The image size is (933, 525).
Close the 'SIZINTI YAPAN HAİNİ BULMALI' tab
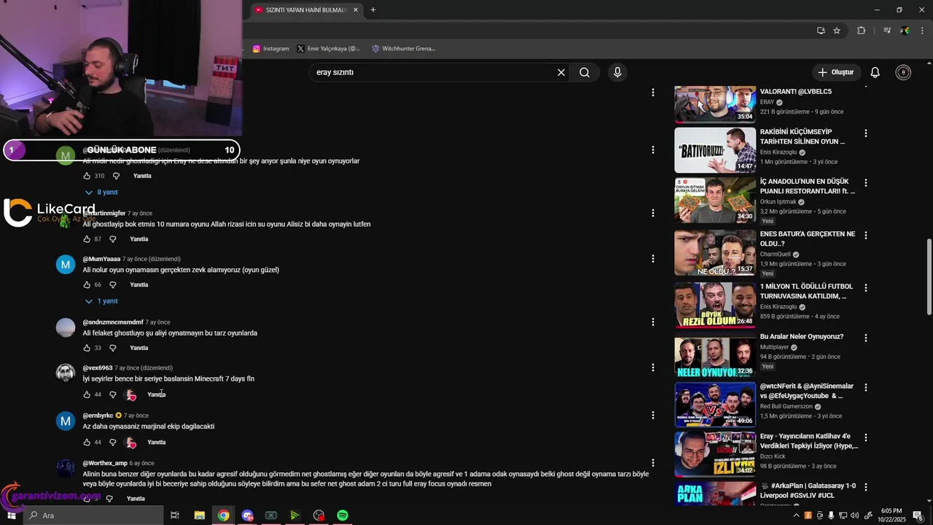click(356, 10)
